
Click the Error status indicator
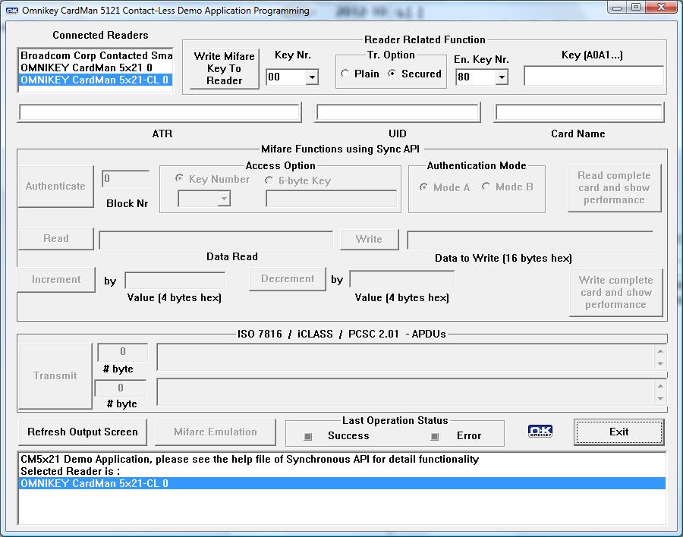click(x=434, y=436)
